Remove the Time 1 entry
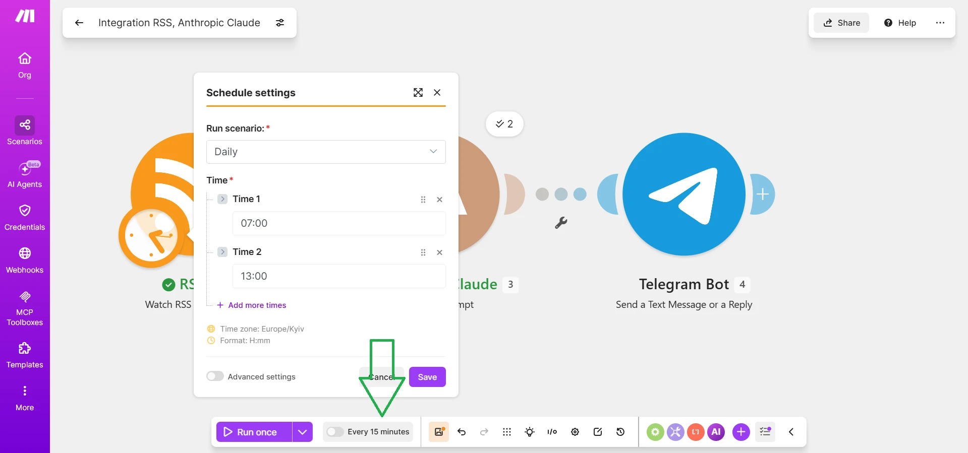 (440, 200)
